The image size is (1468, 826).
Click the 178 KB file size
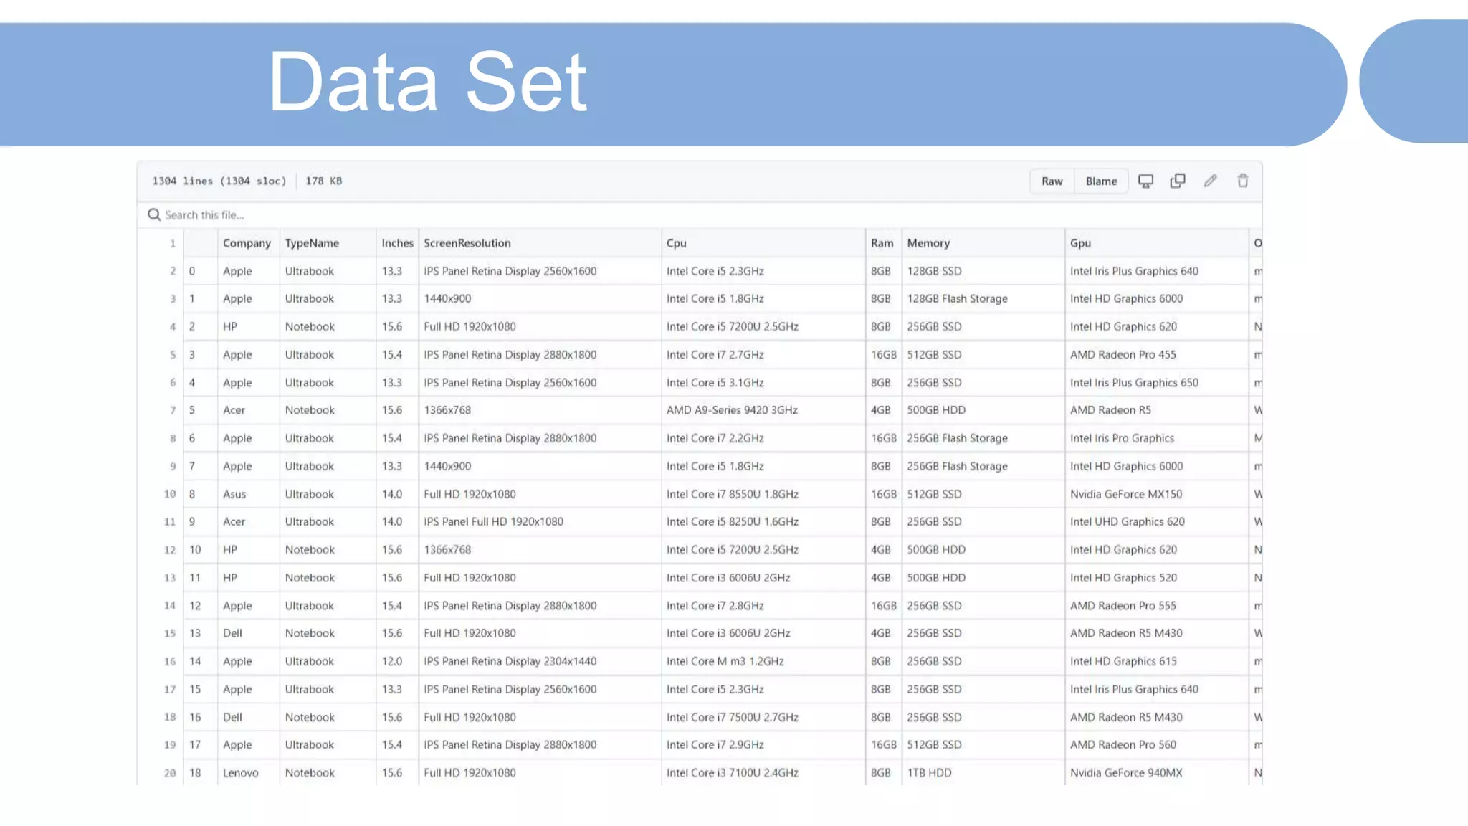pyautogui.click(x=324, y=181)
